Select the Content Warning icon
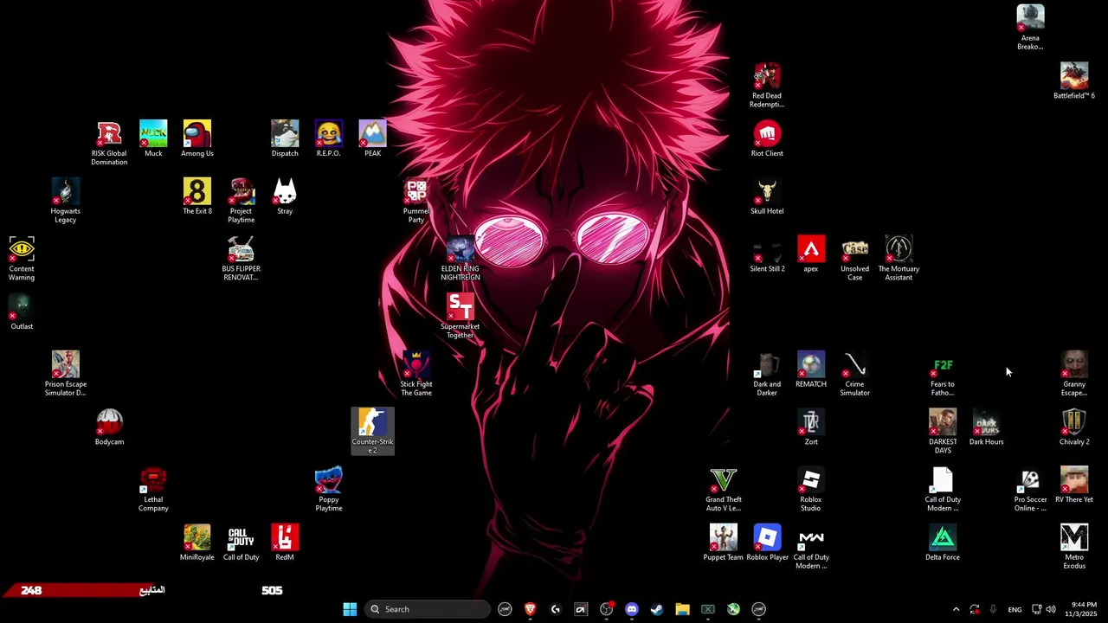 [22, 259]
